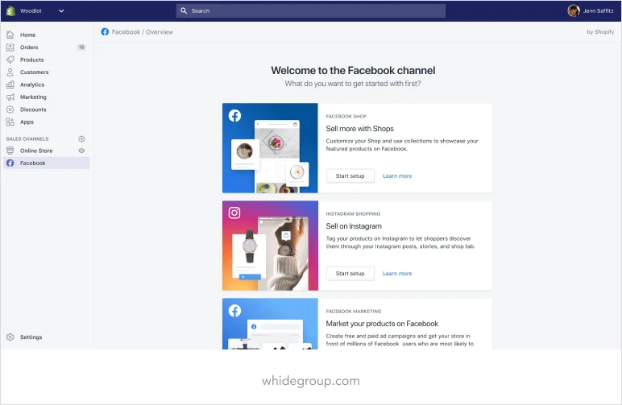Open Discounts in the sidebar
This screenshot has height=405, width=622.
coord(33,110)
